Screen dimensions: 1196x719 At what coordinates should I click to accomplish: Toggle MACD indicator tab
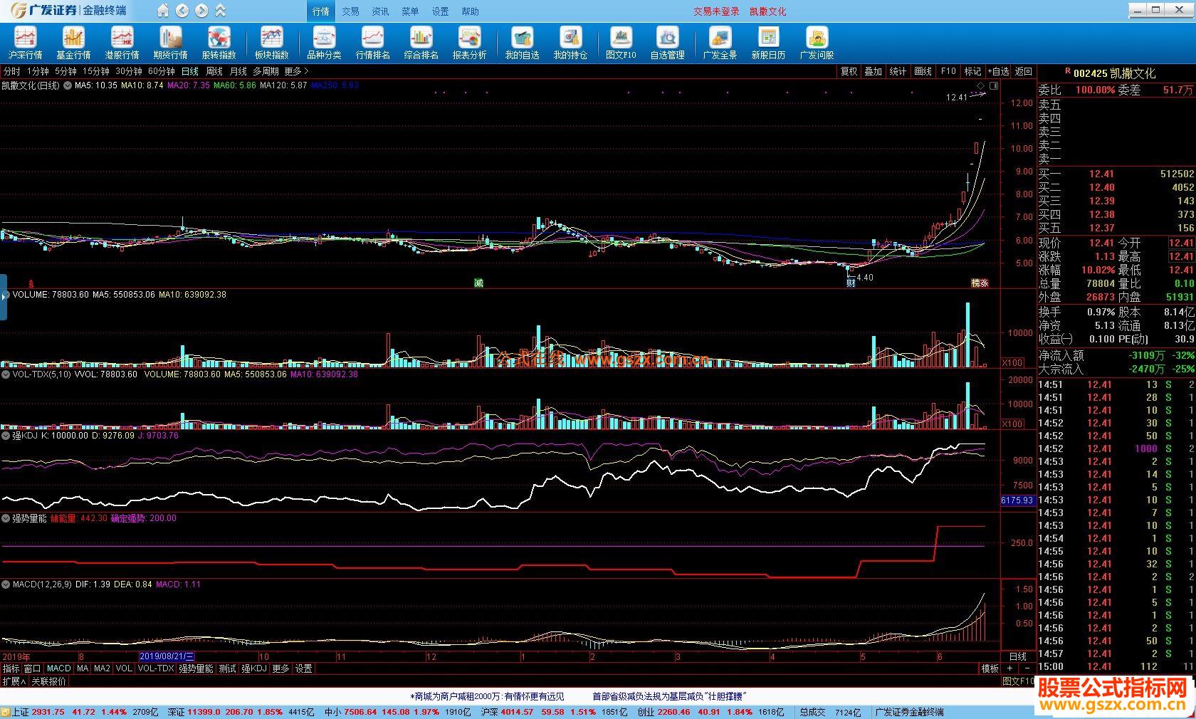pos(58,668)
